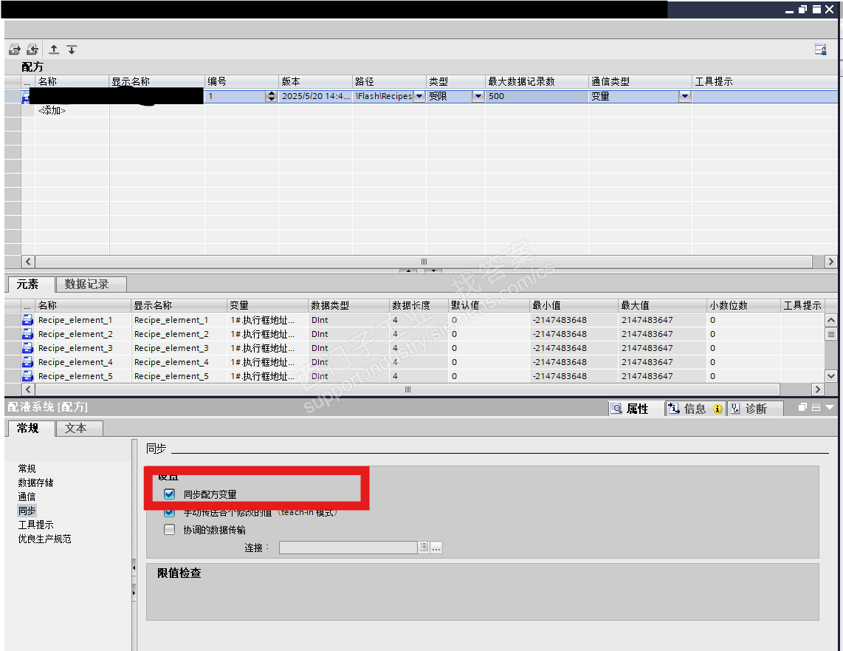Select 工具提示 in the properties navigation
The width and height of the screenshot is (843, 651).
tap(35, 525)
